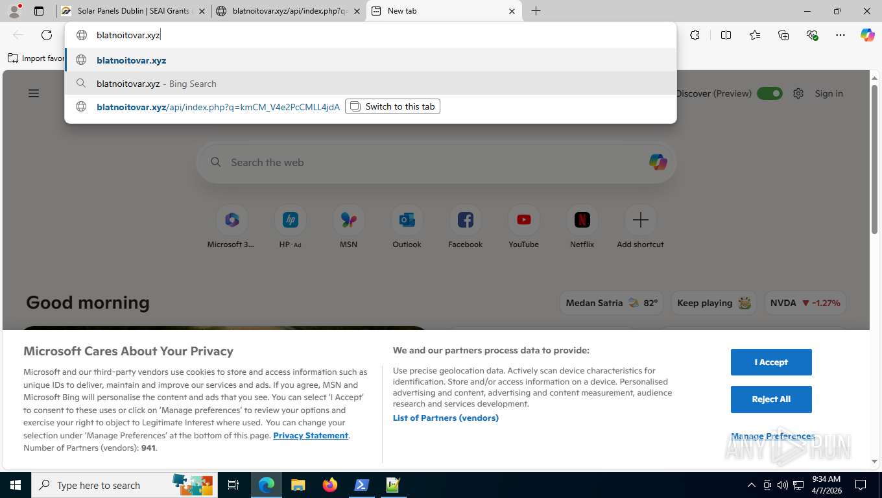Open PowerShell from the taskbar
This screenshot has height=498, width=882.
pos(361,485)
